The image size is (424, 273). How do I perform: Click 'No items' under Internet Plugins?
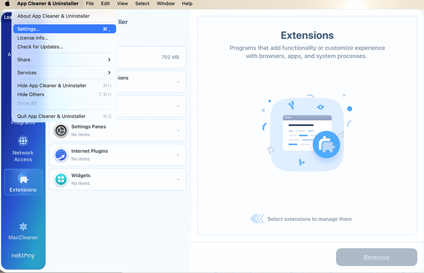[81, 159]
